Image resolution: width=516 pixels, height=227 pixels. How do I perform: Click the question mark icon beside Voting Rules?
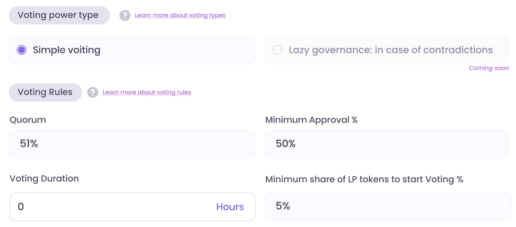[x=93, y=92]
